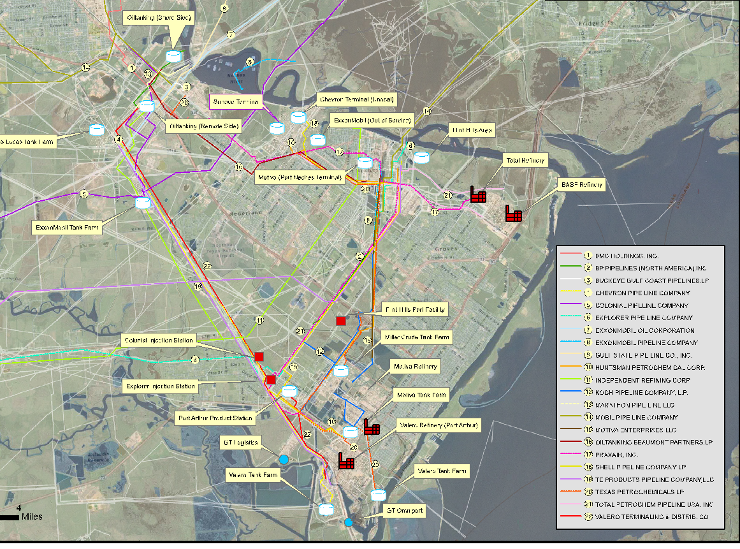
Task: Click BP Pipelines (North America) legend entry
Action: [x=634, y=268]
